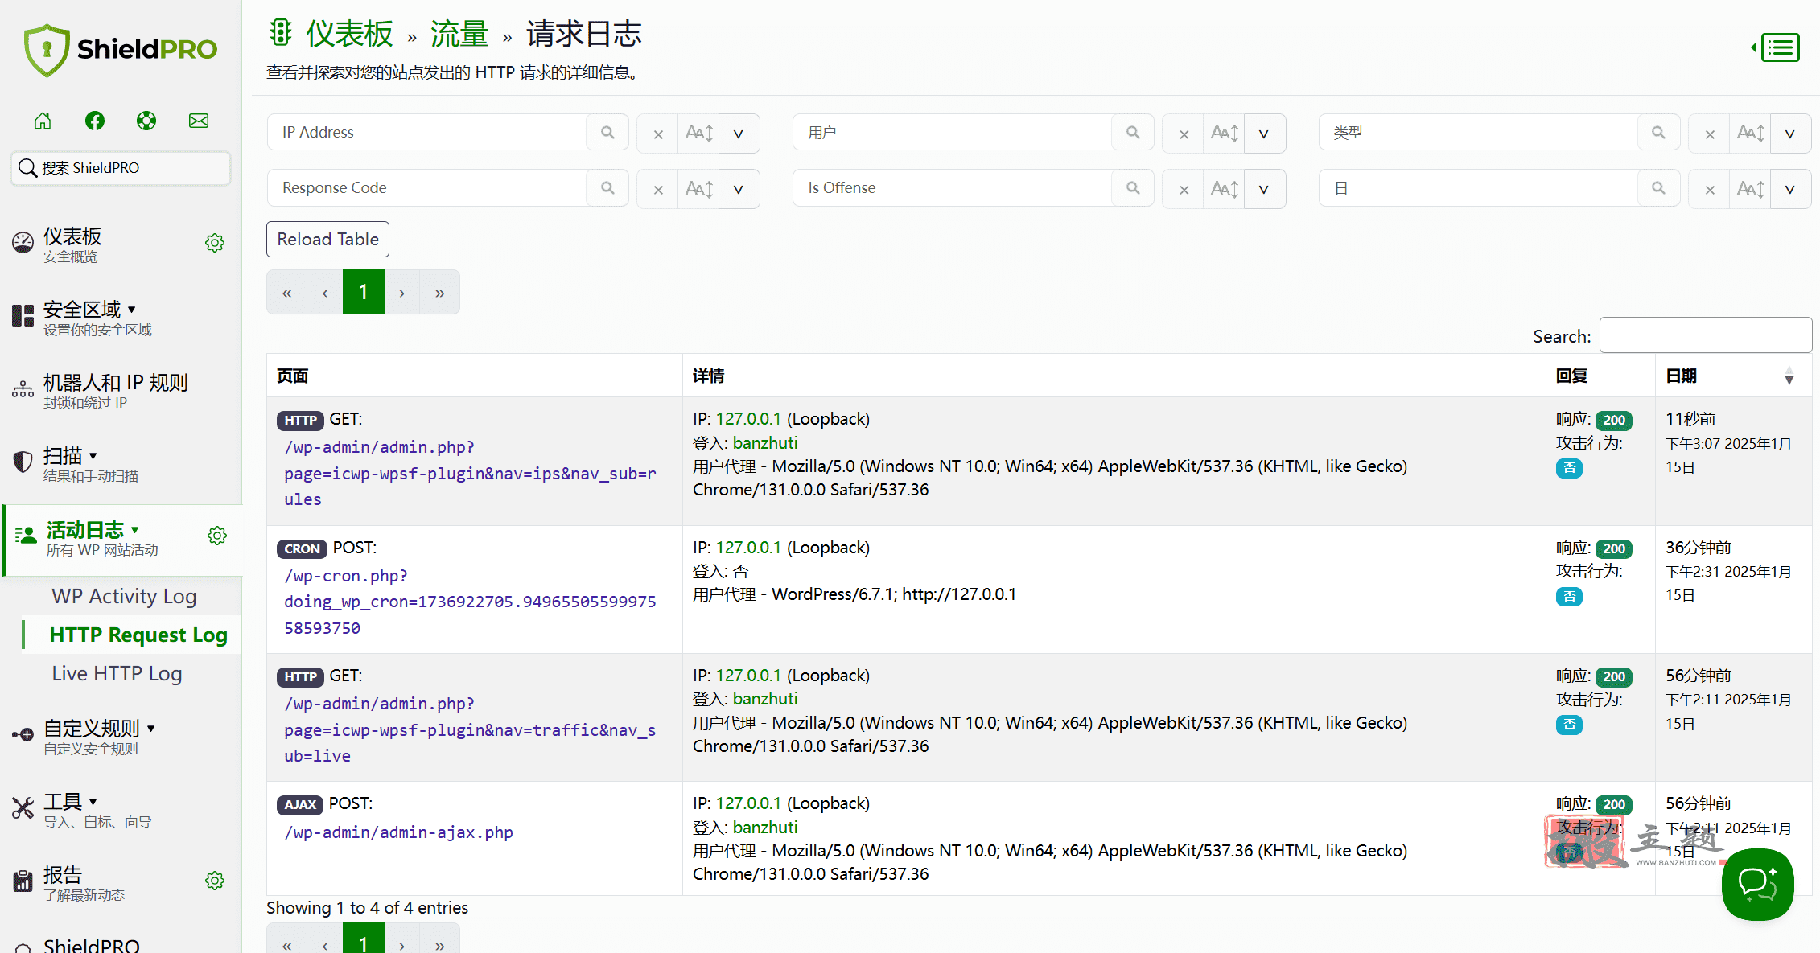
Task: Open Response Code filter dropdown arrow
Action: [x=739, y=189]
